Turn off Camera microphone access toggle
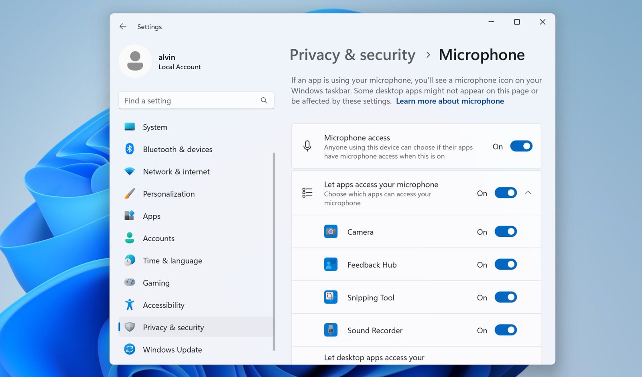642x377 pixels. point(506,232)
